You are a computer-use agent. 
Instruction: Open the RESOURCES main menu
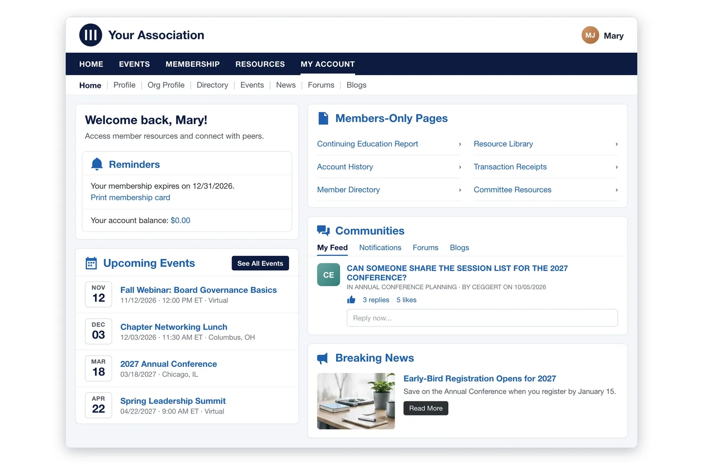pyautogui.click(x=260, y=64)
